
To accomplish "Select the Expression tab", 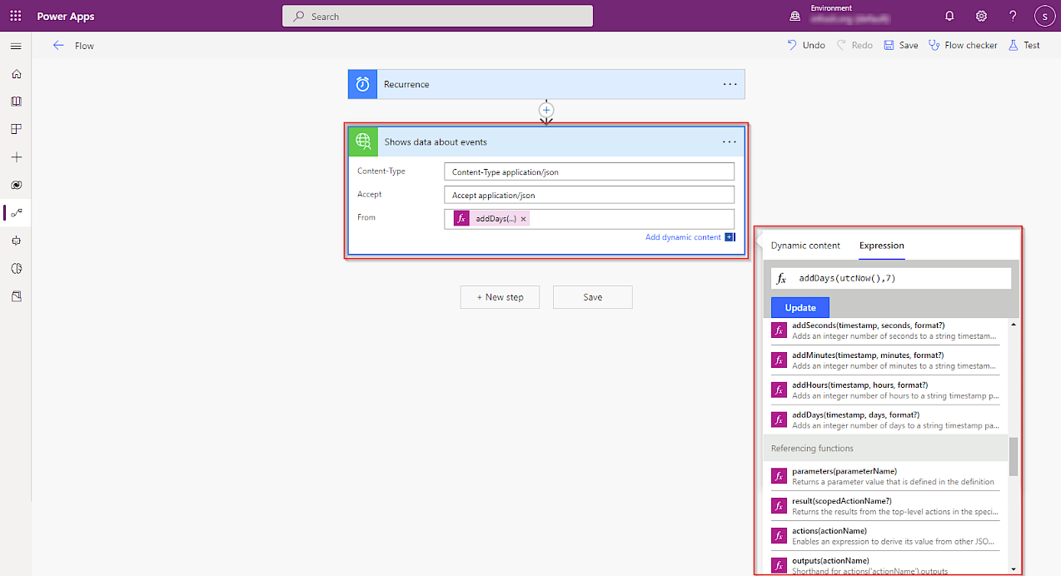I will pyautogui.click(x=882, y=246).
